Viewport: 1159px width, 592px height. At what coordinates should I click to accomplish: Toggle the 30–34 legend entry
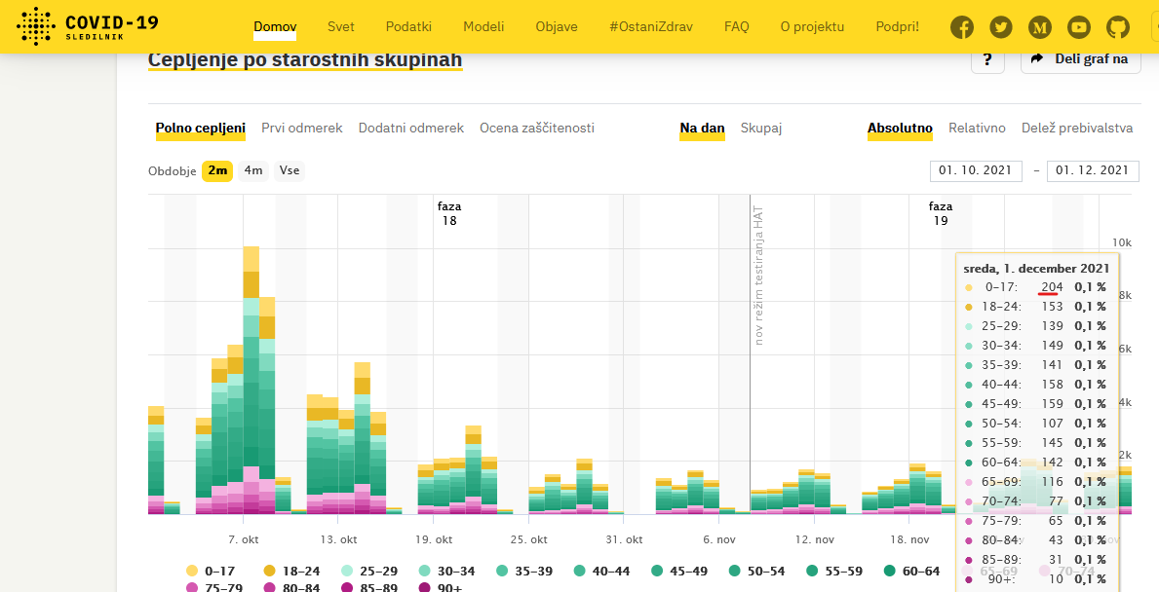click(x=447, y=571)
